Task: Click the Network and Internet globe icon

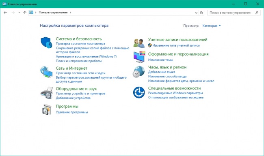Action: click(x=46, y=72)
